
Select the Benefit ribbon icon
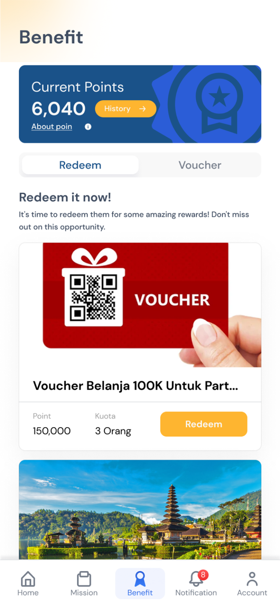pyautogui.click(x=140, y=579)
